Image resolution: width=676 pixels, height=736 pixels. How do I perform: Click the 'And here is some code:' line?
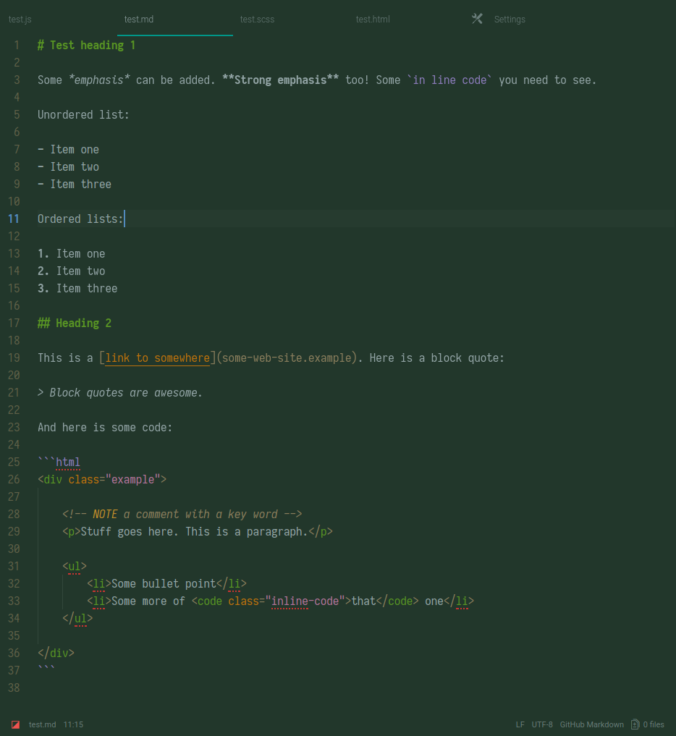(105, 427)
